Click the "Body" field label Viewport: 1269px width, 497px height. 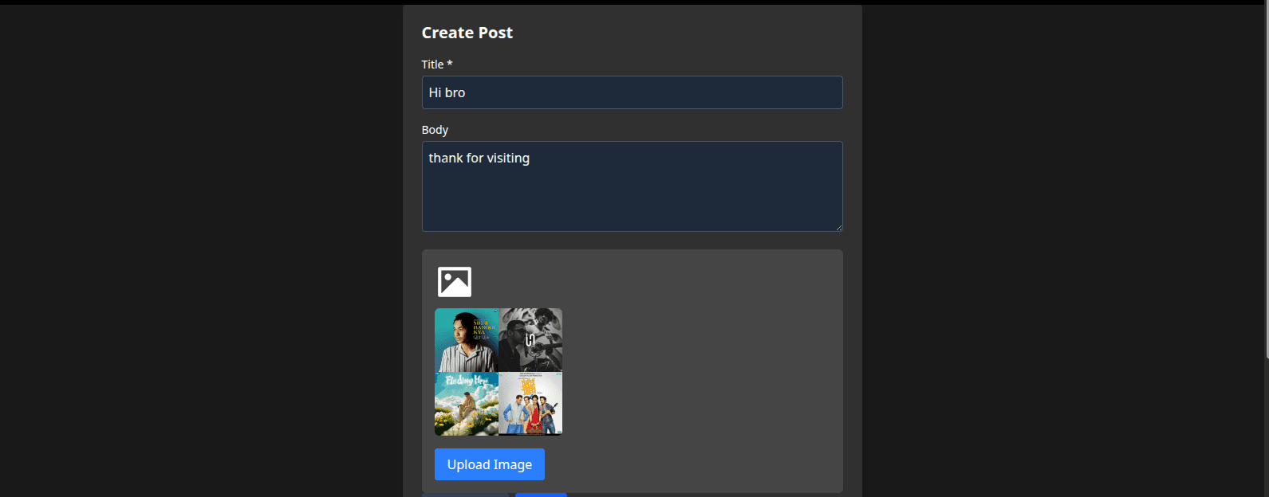click(435, 130)
